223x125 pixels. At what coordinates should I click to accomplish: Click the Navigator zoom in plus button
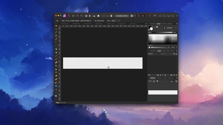(x=176, y=81)
